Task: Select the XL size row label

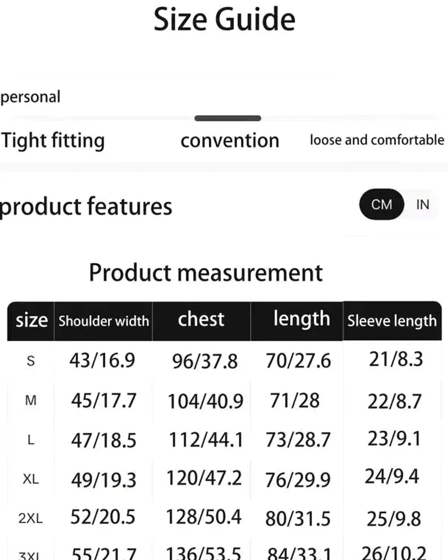Action: [30, 479]
